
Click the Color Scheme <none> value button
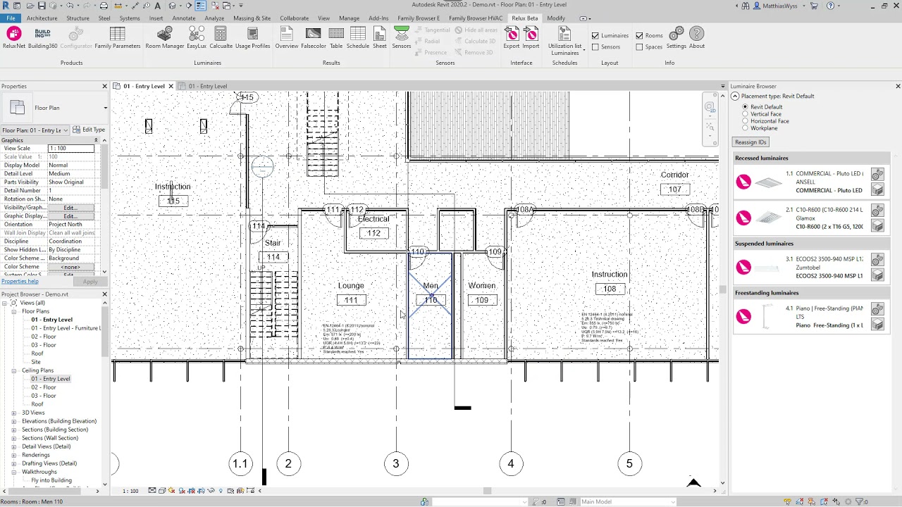pyautogui.click(x=70, y=267)
